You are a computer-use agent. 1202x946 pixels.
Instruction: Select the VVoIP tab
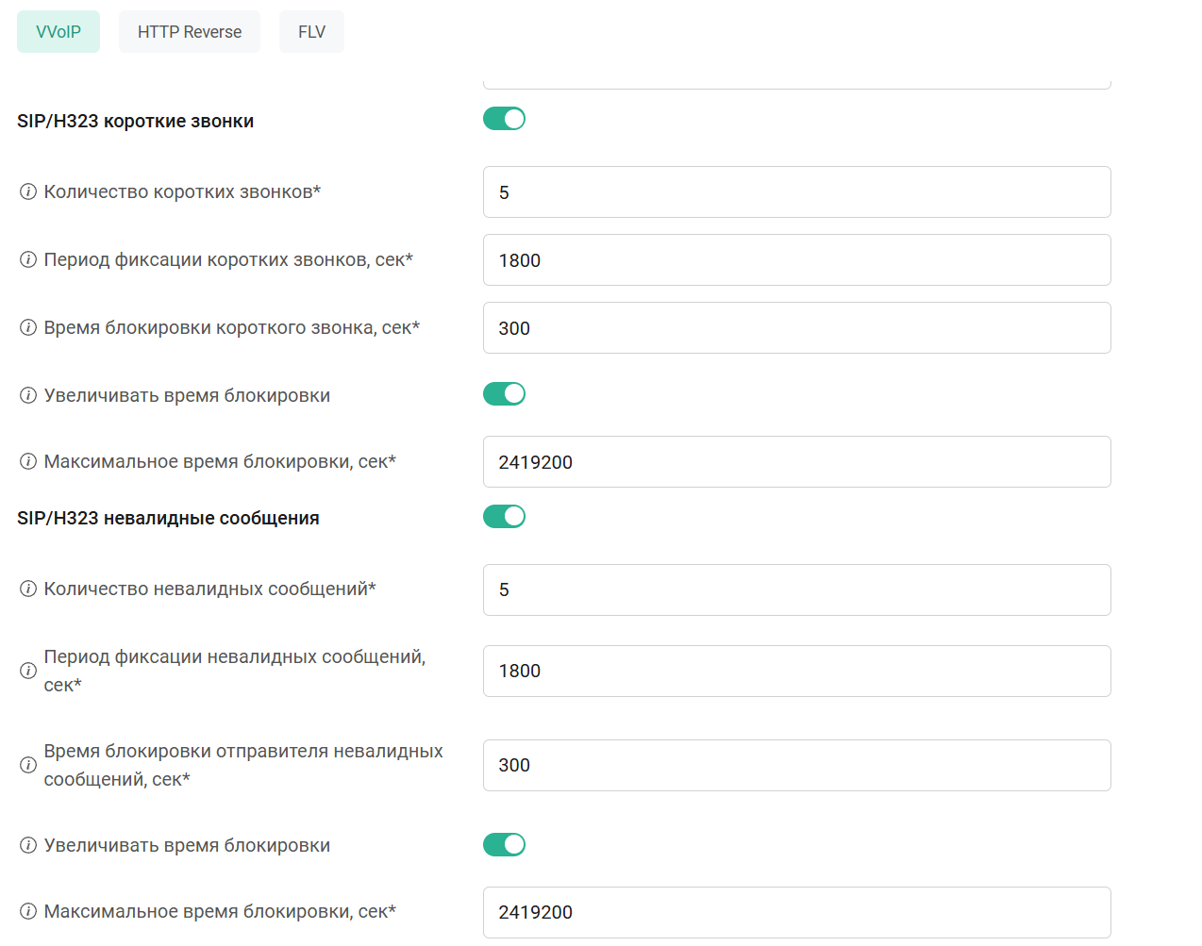(x=58, y=32)
